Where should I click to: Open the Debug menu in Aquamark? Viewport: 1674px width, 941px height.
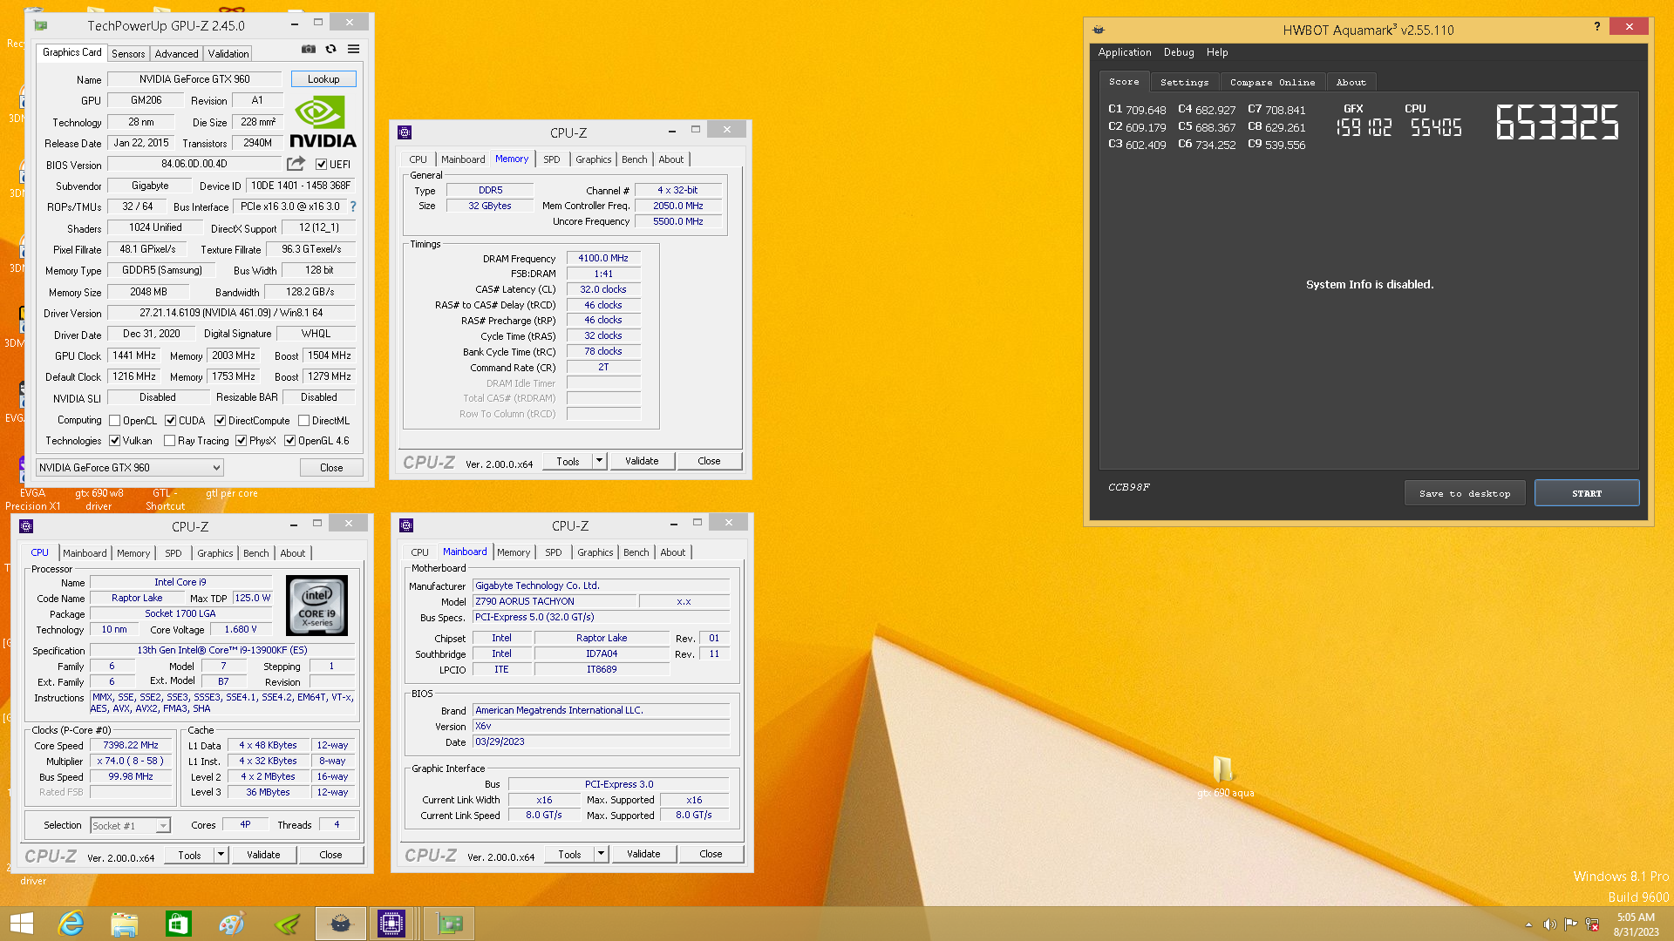(x=1179, y=52)
